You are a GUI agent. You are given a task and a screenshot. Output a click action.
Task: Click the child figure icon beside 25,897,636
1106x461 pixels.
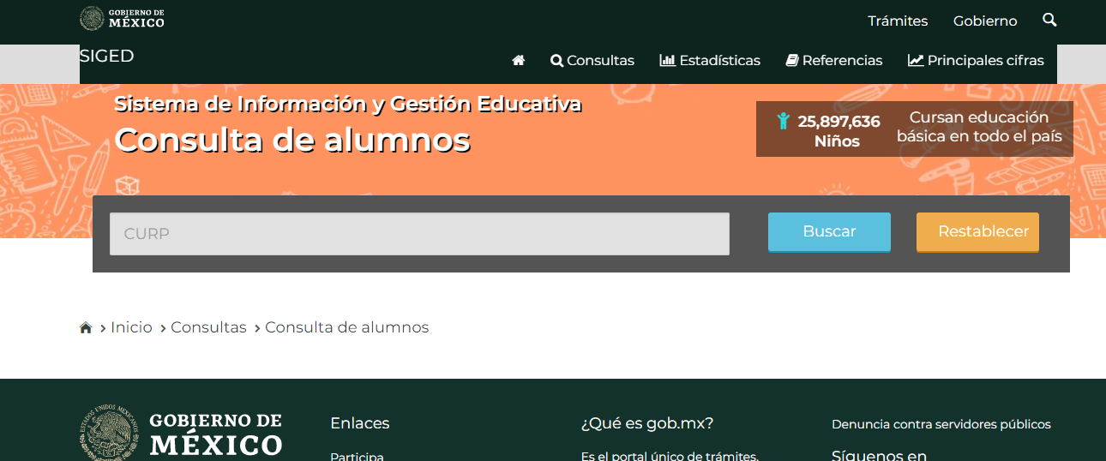[x=783, y=121]
